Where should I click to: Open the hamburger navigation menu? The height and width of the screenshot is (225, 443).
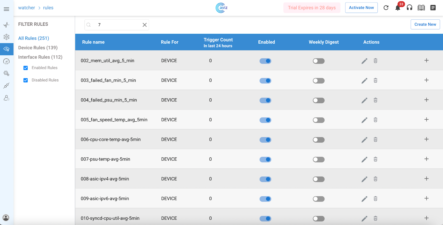[6, 9]
